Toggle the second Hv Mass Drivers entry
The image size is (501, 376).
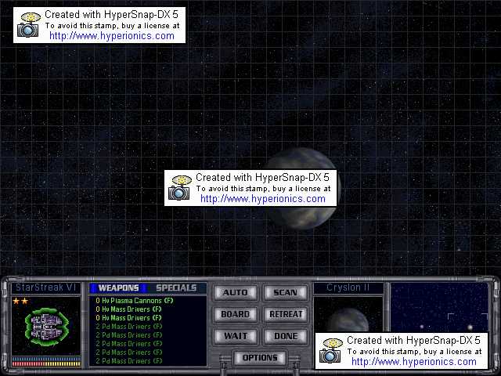pos(128,318)
